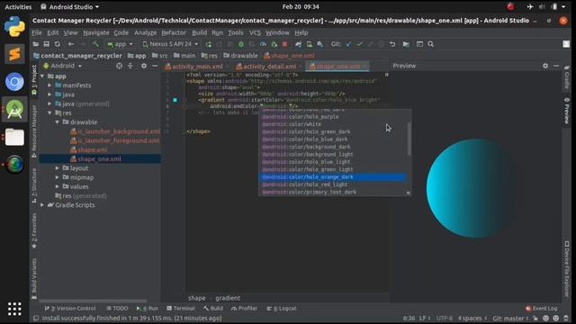This screenshot has height=324, width=576.
Task: Click drawable in navigation breadcrumb
Action: tap(240, 56)
